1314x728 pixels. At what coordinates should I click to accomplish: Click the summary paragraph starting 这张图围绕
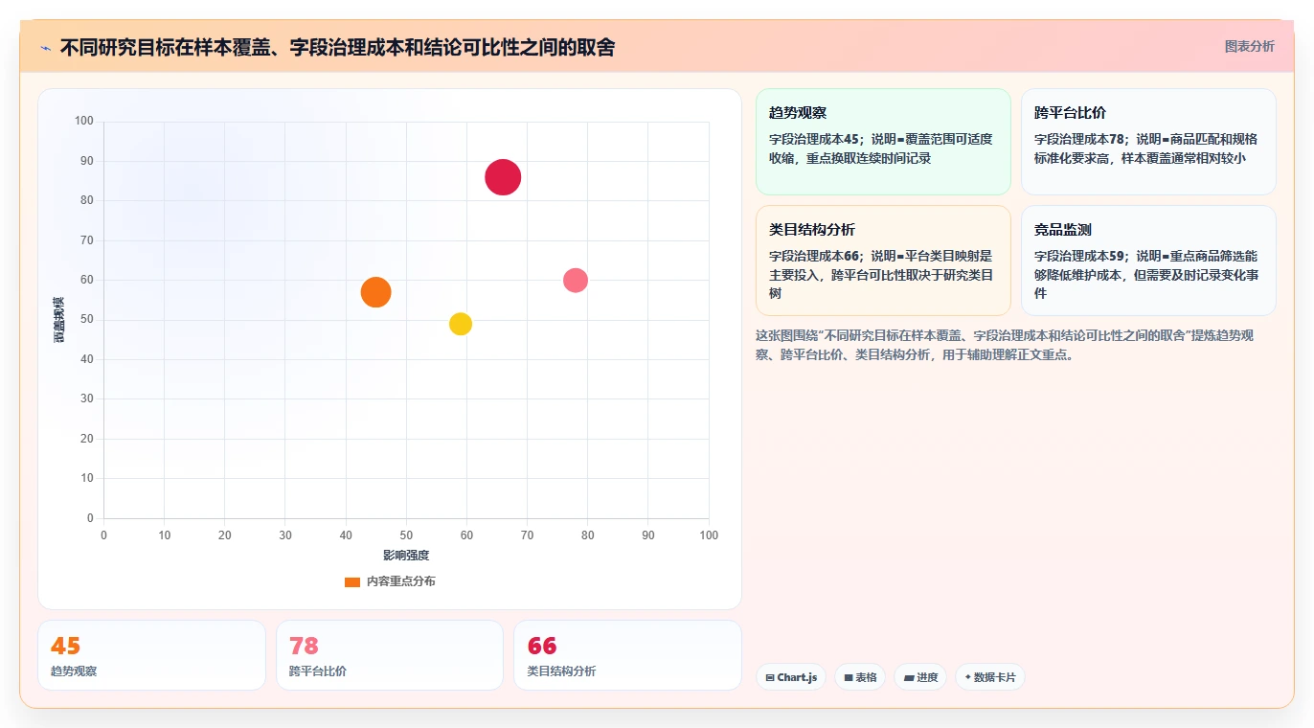pyautogui.click(x=1005, y=345)
